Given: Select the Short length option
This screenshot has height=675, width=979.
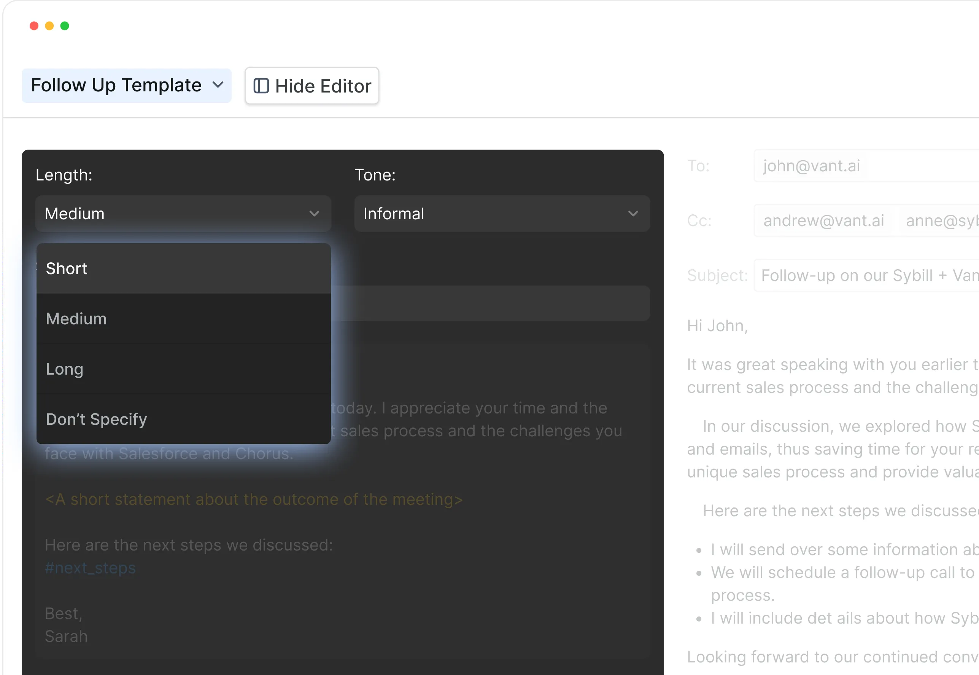Looking at the screenshot, I should [x=183, y=268].
